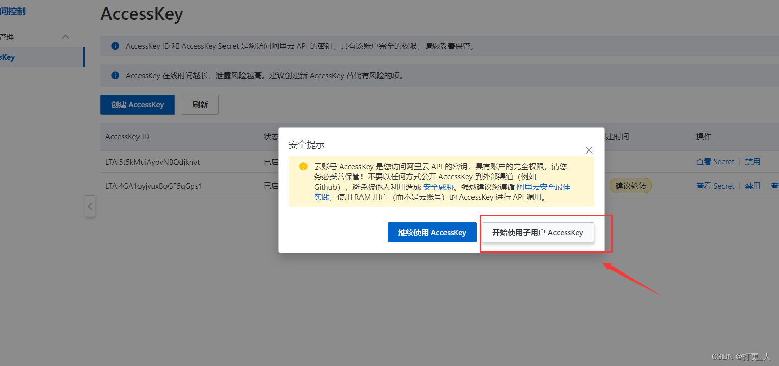
Task: Open the 阿里云安全最佳实践 link
Action: click(543, 187)
